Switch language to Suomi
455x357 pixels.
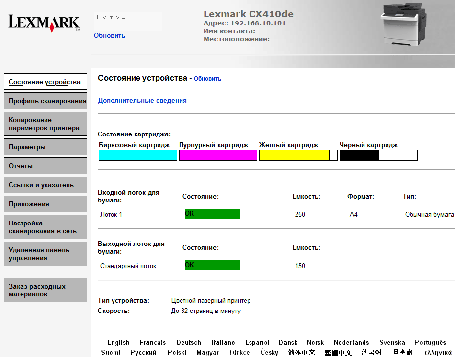[x=111, y=352]
